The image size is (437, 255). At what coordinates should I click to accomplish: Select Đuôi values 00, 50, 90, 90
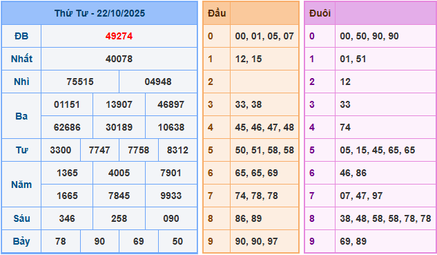[369, 36]
